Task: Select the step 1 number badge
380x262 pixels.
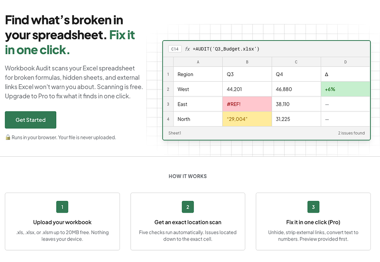Action: (62, 207)
